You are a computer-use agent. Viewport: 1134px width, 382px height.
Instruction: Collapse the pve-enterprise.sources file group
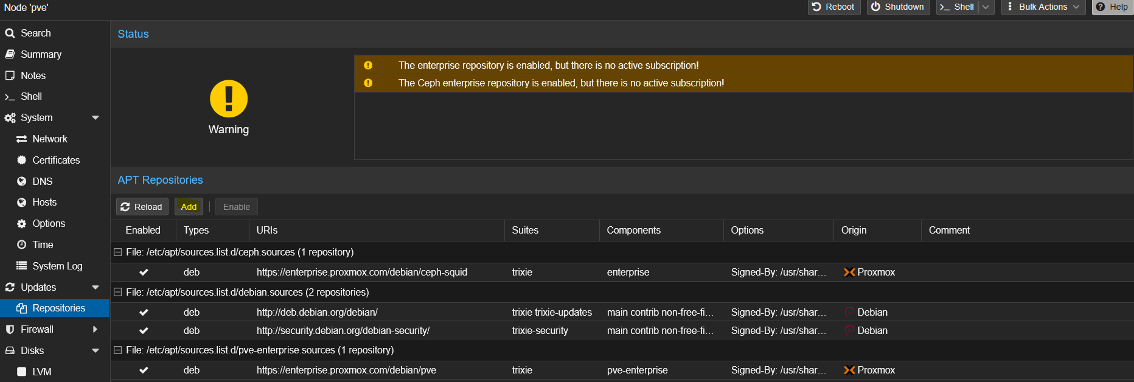tap(118, 350)
